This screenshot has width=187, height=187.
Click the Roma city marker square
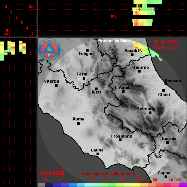(78, 123)
